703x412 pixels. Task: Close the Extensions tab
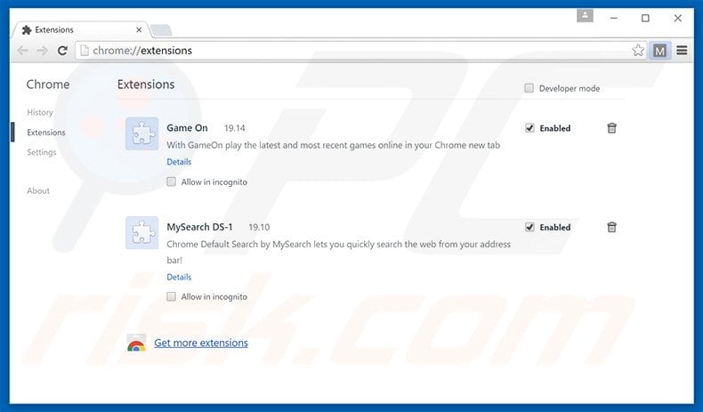point(139,30)
